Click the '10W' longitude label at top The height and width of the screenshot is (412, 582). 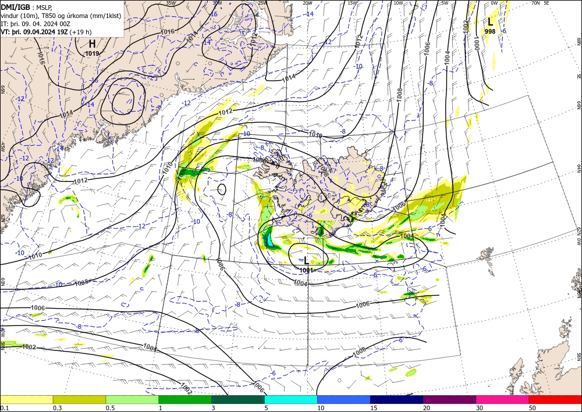point(398,3)
